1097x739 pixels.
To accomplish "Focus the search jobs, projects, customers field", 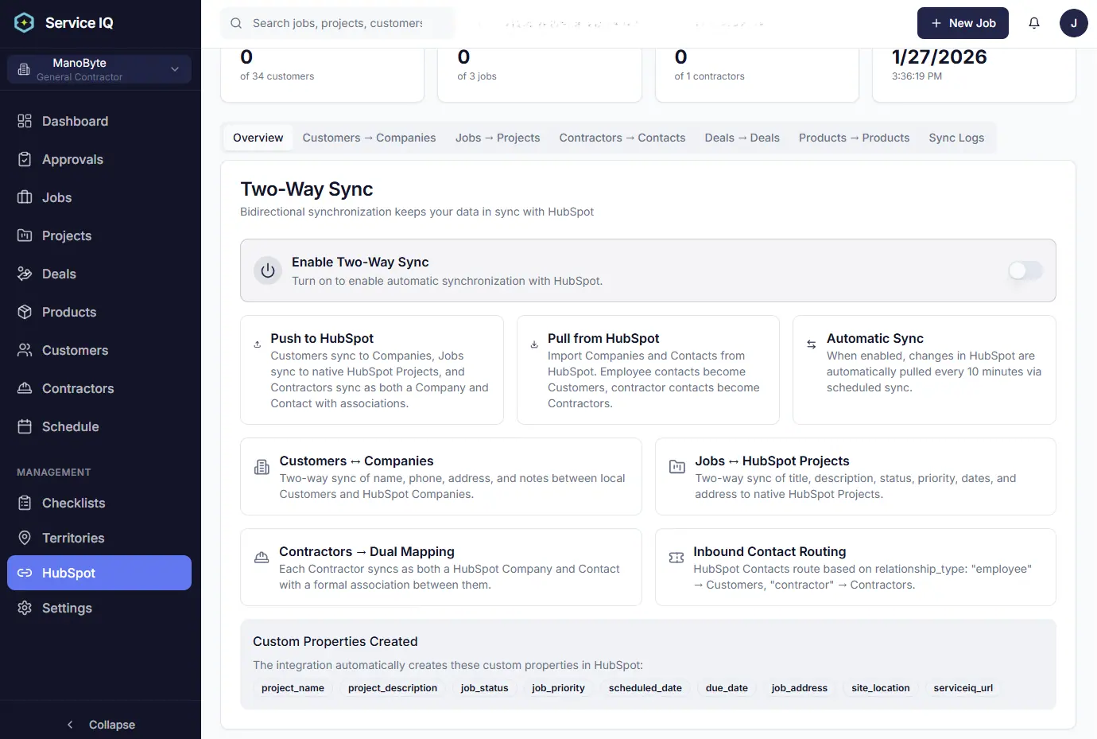I will (x=338, y=23).
